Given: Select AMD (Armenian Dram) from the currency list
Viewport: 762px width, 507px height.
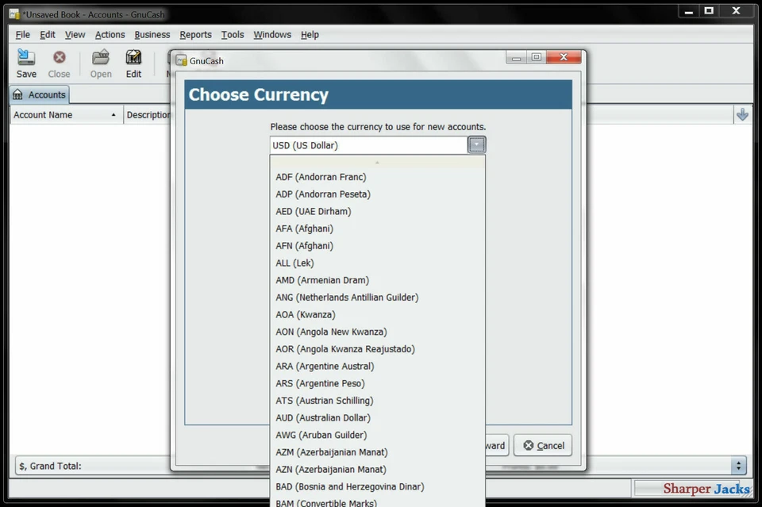Looking at the screenshot, I should [x=321, y=280].
